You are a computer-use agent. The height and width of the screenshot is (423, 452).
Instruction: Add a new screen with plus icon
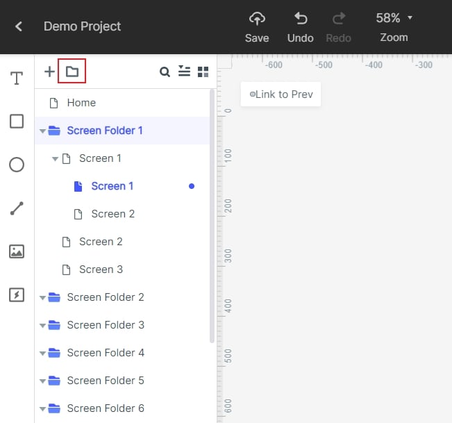coord(49,72)
